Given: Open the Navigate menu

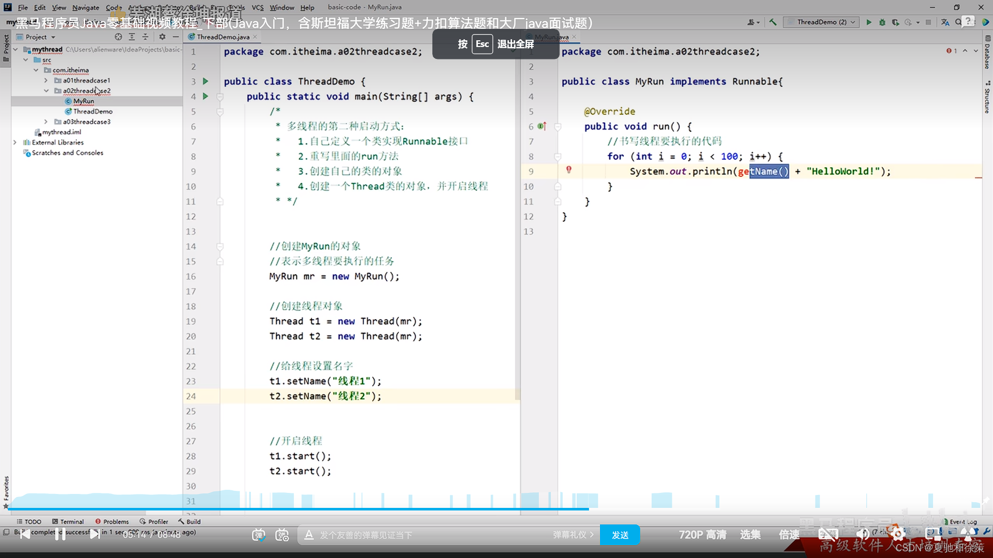Looking at the screenshot, I should pos(85,7).
